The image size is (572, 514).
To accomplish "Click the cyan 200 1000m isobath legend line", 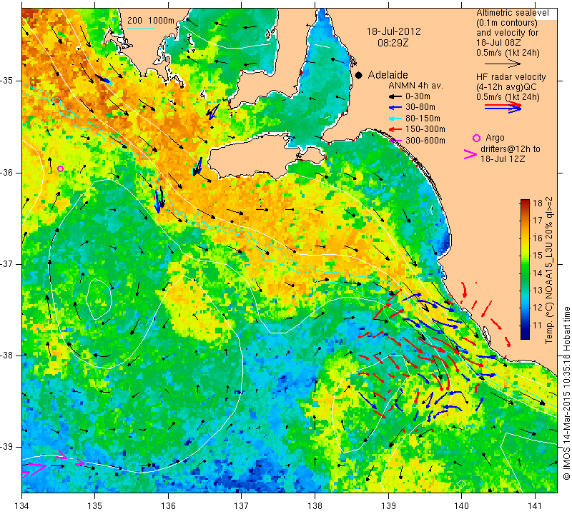I will [x=140, y=28].
